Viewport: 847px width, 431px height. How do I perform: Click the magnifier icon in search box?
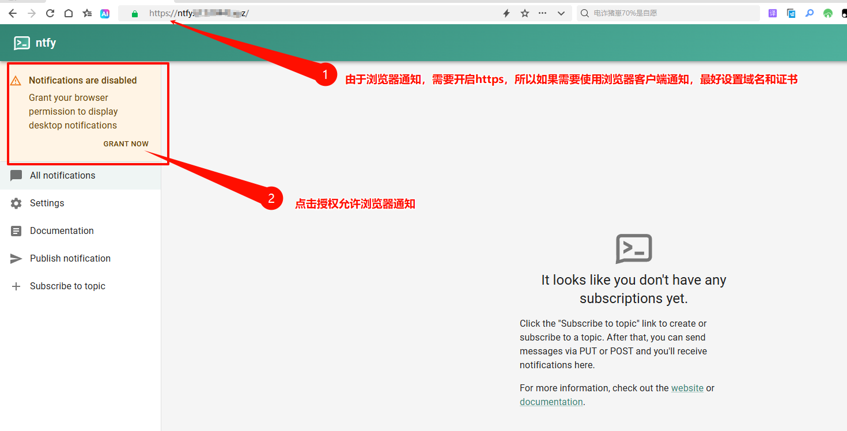[x=585, y=13]
